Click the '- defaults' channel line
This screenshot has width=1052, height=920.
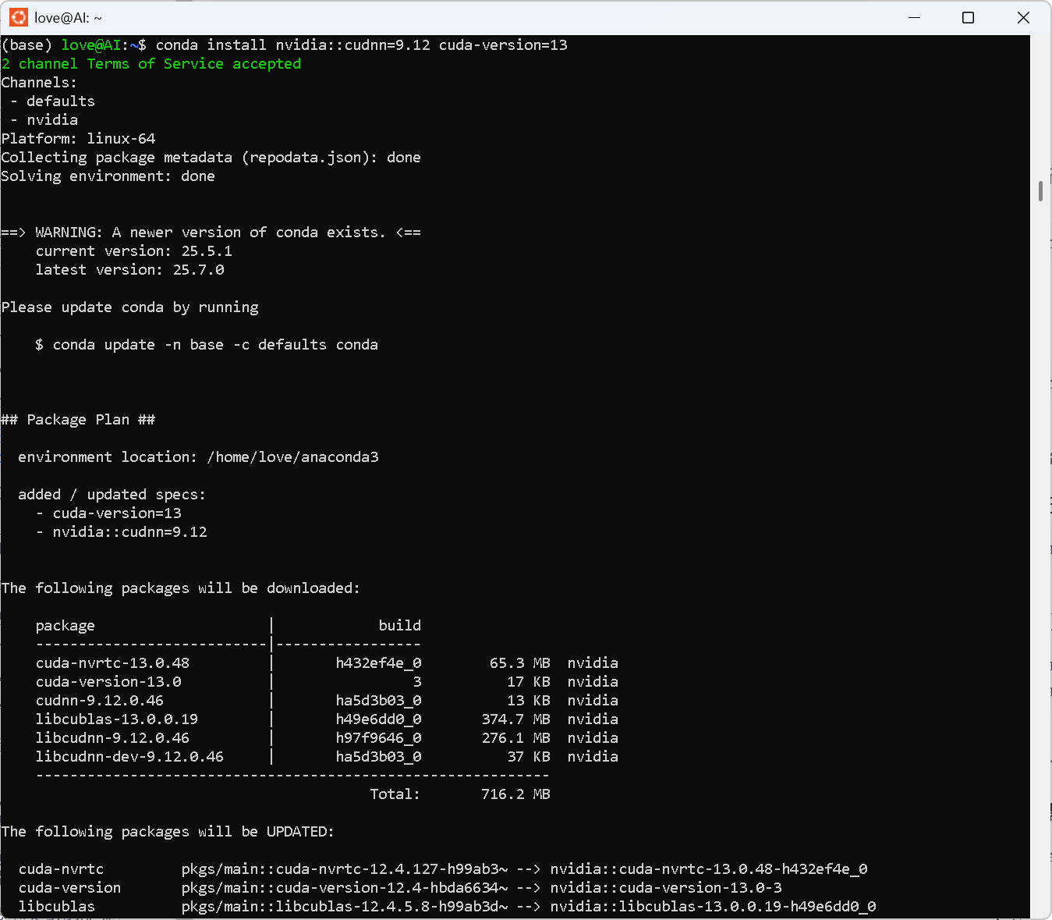coord(53,101)
